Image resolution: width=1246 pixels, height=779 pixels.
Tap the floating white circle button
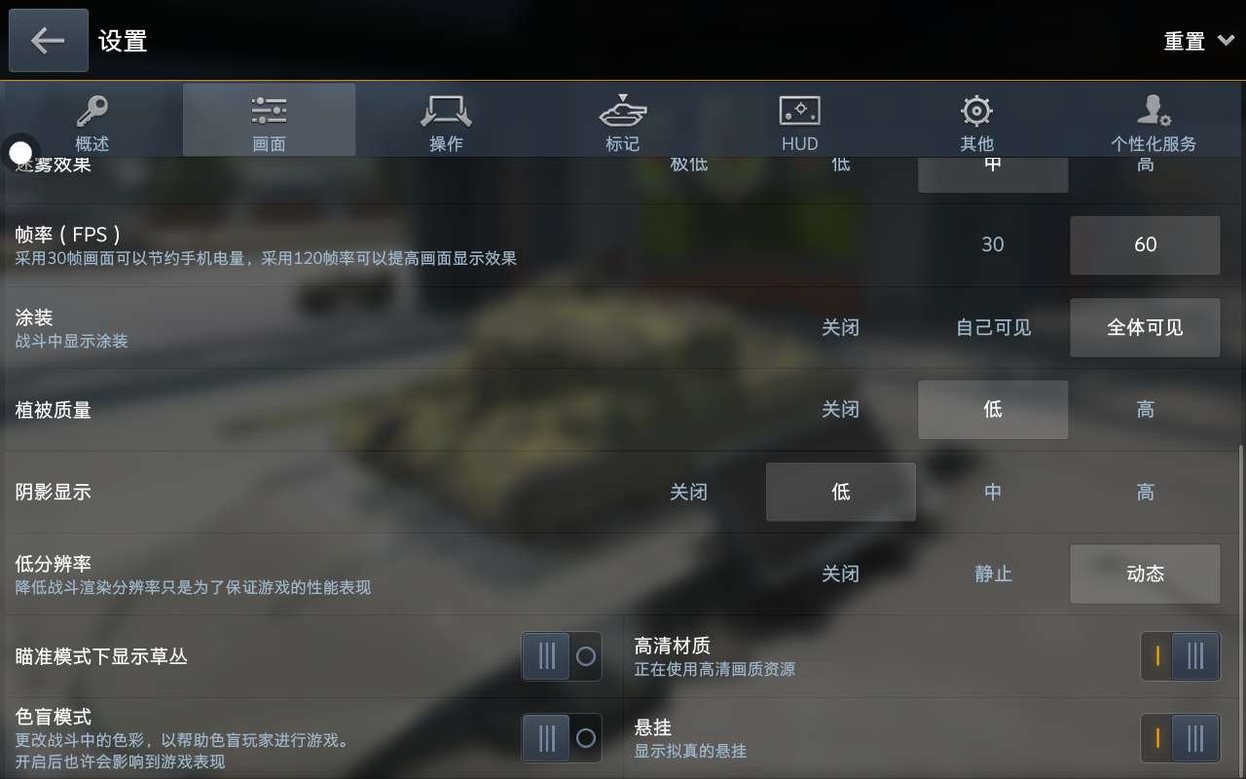[x=21, y=152]
